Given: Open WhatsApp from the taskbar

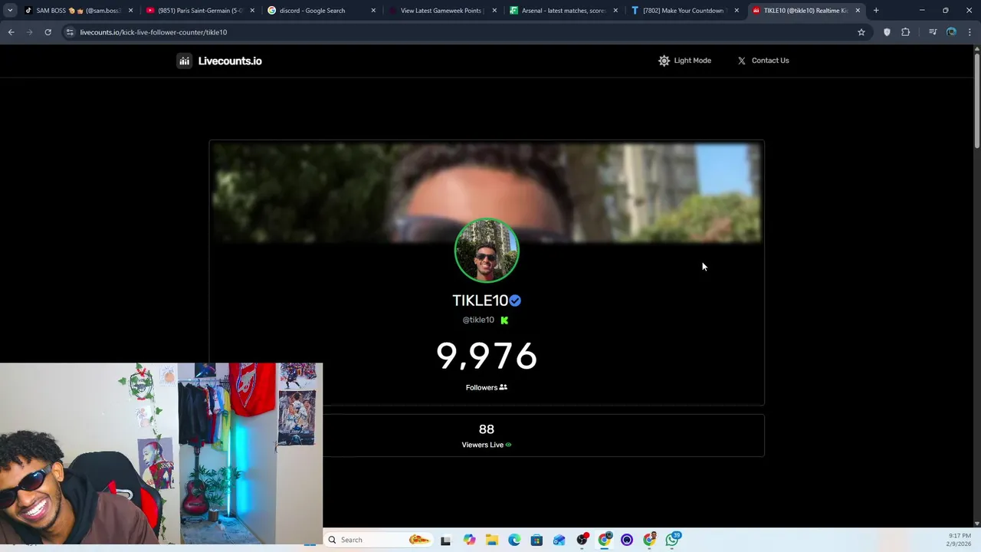Looking at the screenshot, I should point(672,540).
